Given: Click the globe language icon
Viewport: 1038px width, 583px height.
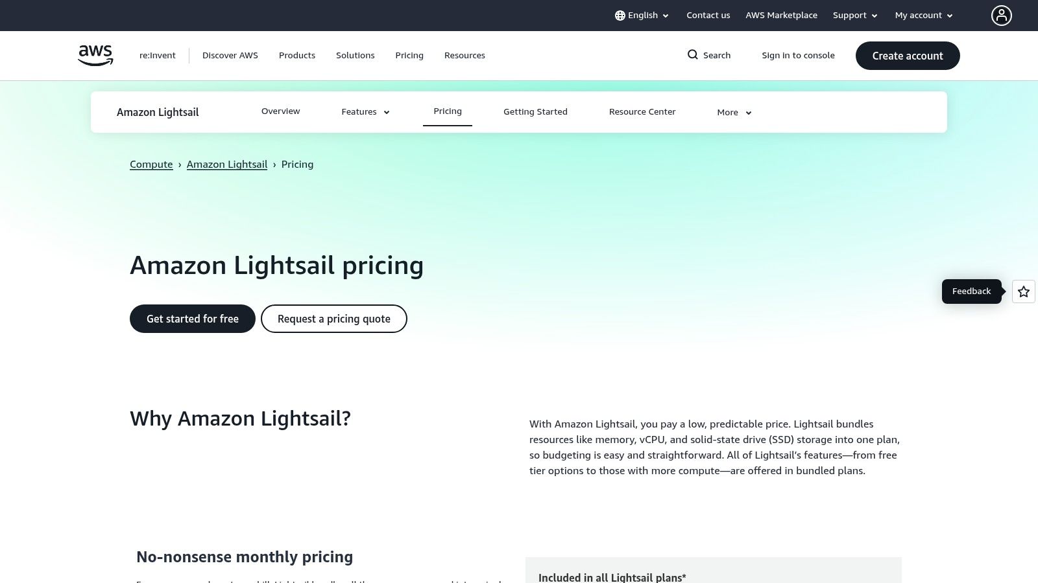Looking at the screenshot, I should tap(620, 15).
